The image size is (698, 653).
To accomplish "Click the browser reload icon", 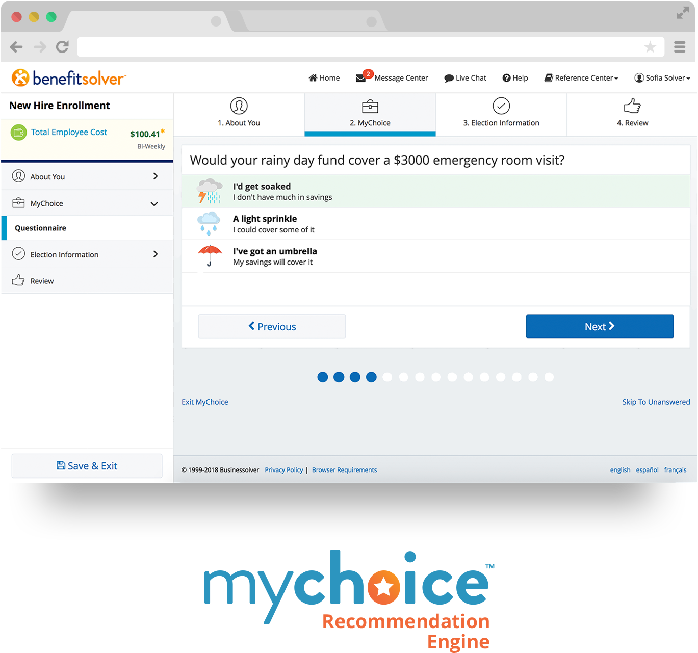I will coord(62,47).
